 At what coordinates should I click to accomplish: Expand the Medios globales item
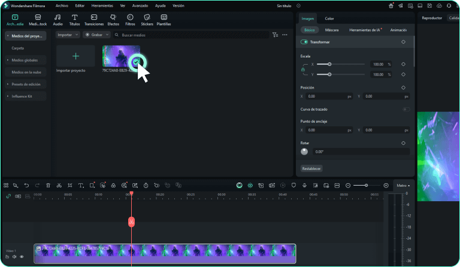8,60
